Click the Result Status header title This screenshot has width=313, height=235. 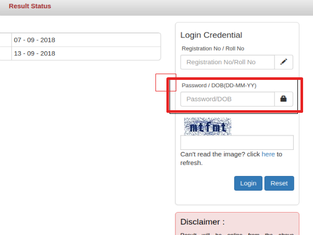(30, 6)
